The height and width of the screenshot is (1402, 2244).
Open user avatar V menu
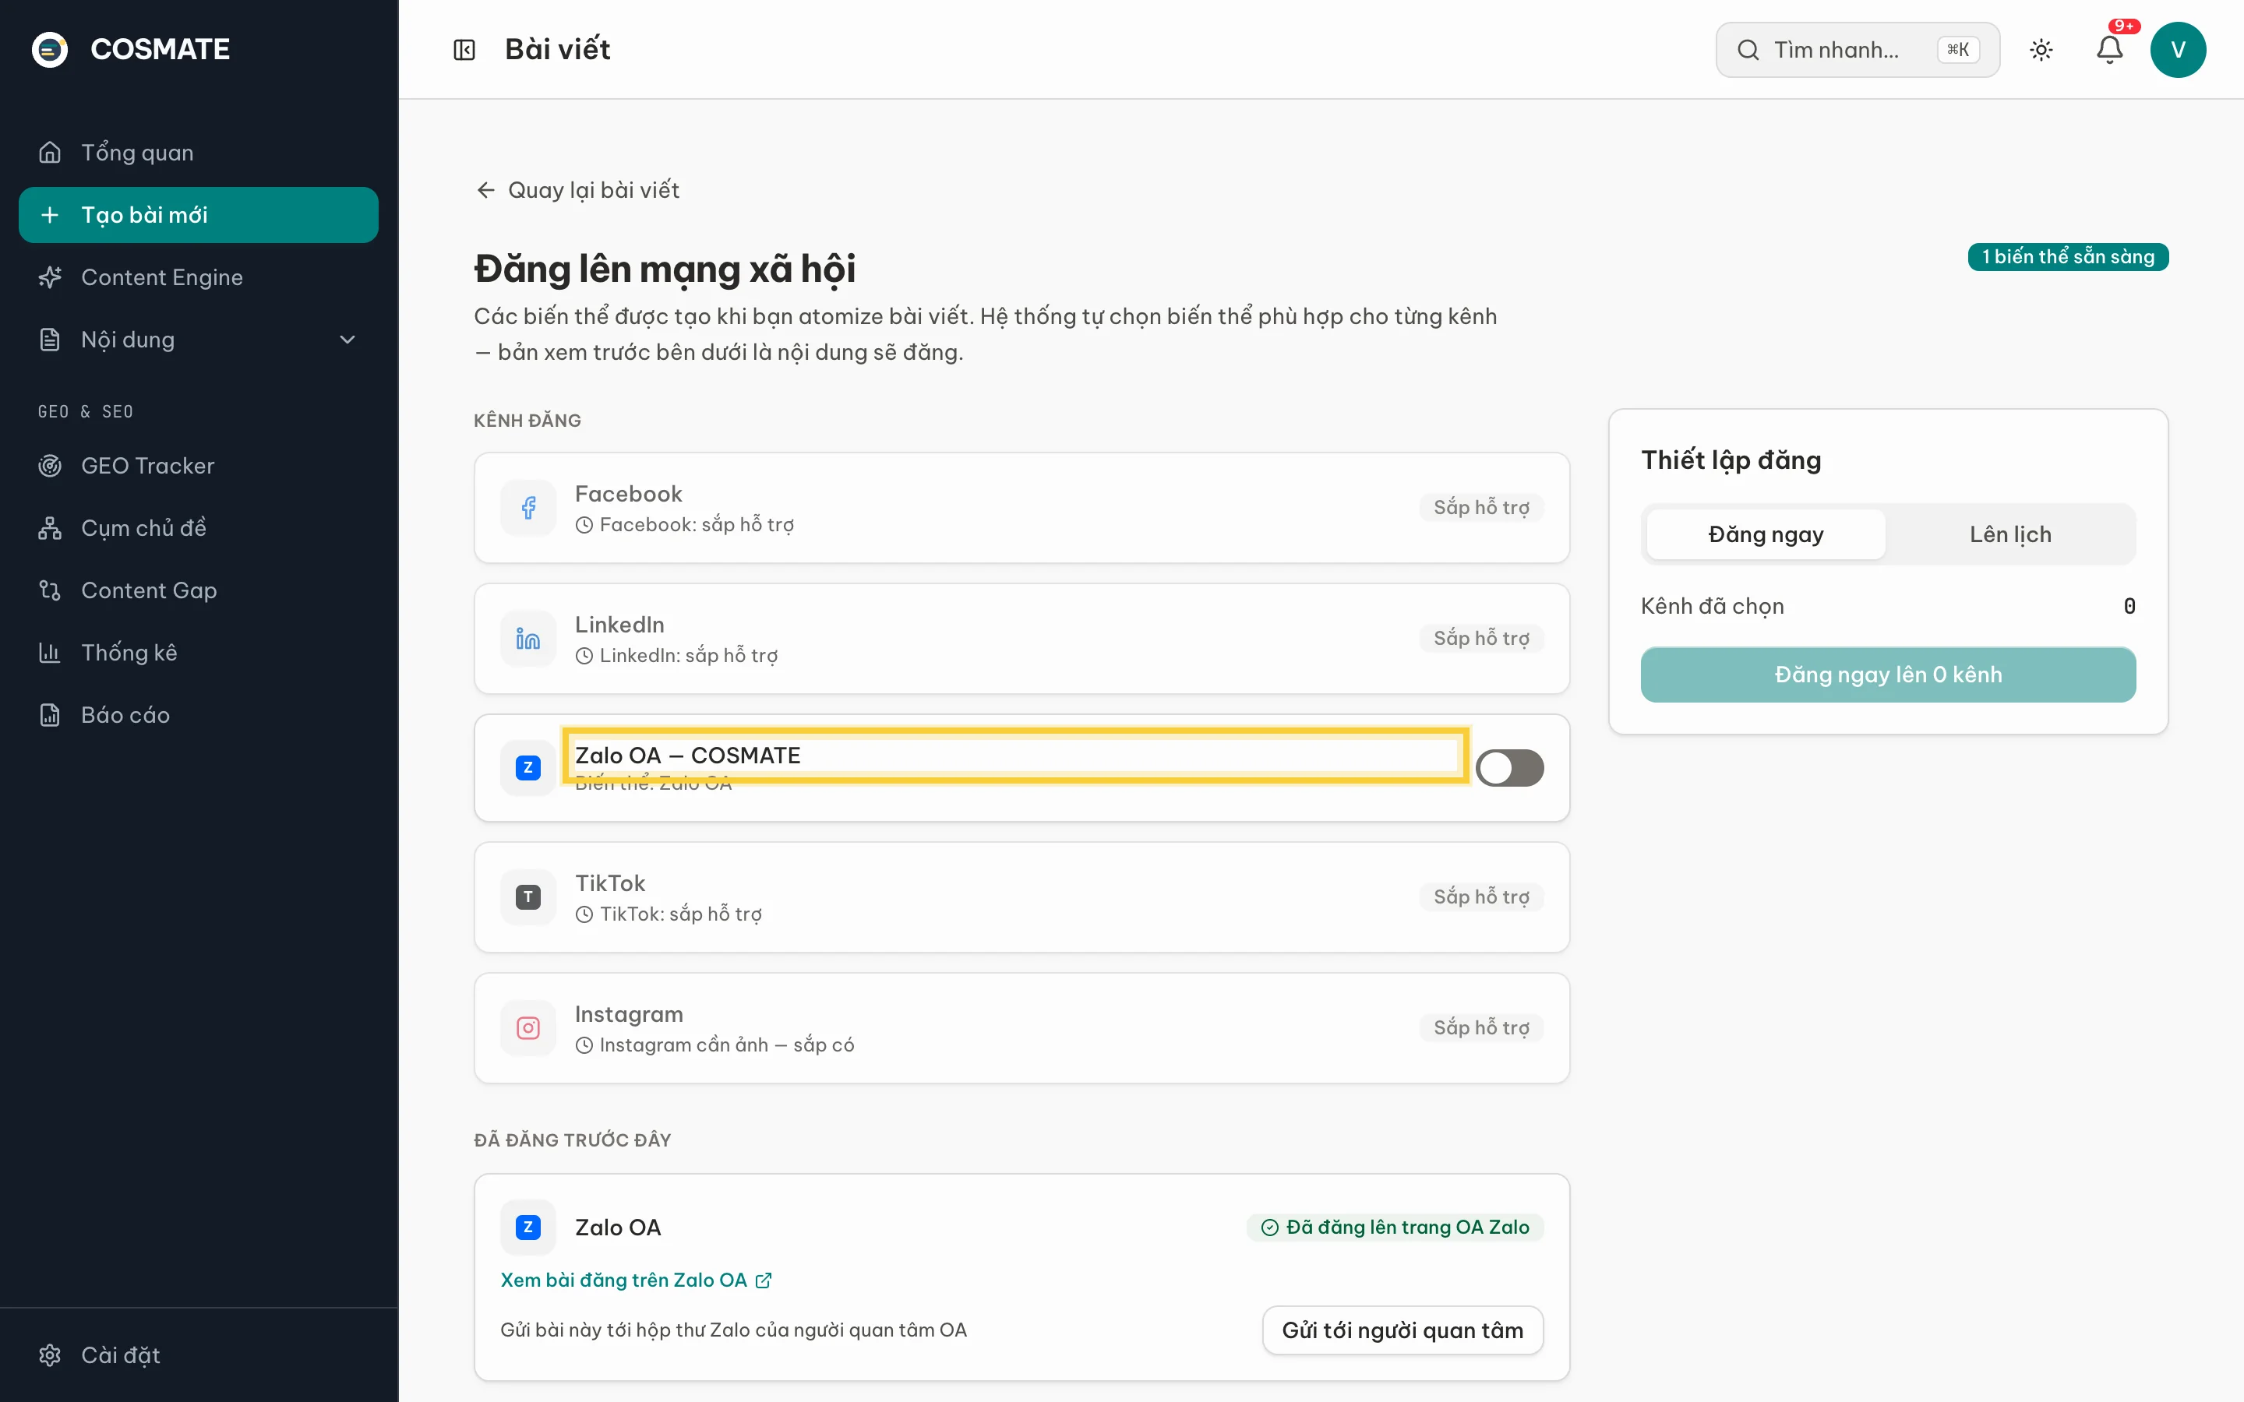(2177, 50)
